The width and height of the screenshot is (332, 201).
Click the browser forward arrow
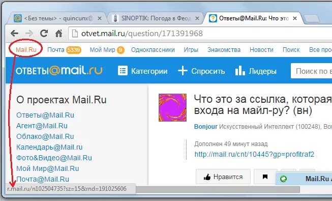(x=29, y=33)
